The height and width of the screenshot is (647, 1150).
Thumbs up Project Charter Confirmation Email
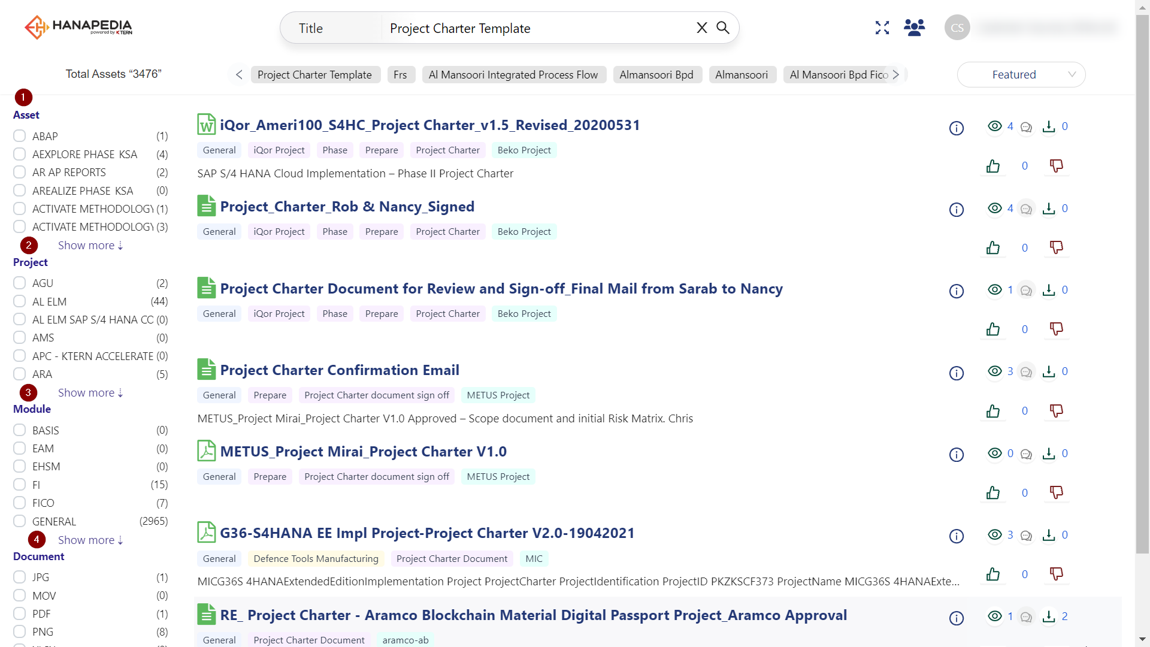point(993,411)
